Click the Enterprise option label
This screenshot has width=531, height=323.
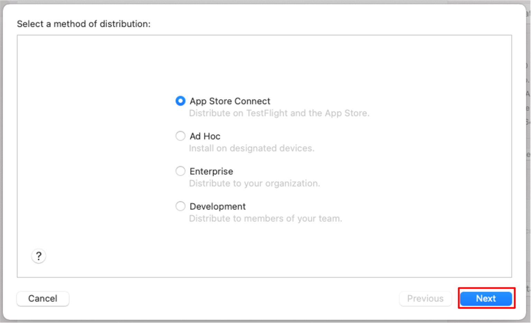point(211,171)
